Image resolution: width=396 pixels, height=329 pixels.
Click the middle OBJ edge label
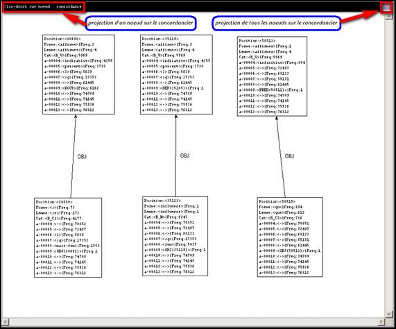point(184,155)
